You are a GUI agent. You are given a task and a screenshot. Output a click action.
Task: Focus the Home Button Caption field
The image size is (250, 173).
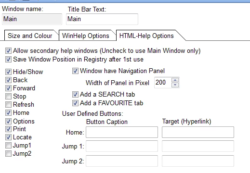pos(122,132)
